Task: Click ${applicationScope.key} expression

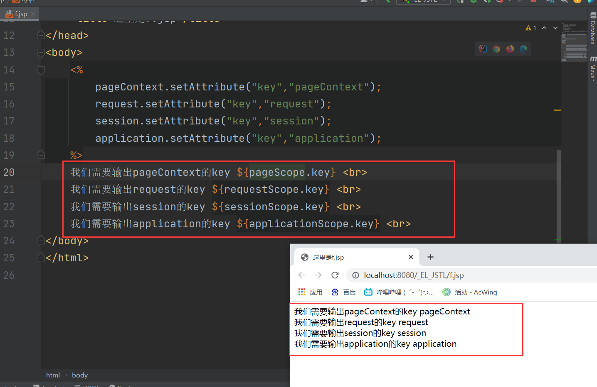Action: pos(308,224)
